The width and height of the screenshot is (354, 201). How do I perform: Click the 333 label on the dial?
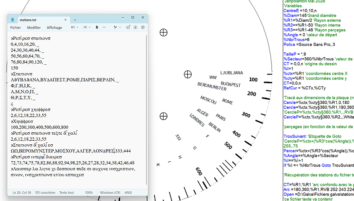click(178, 137)
